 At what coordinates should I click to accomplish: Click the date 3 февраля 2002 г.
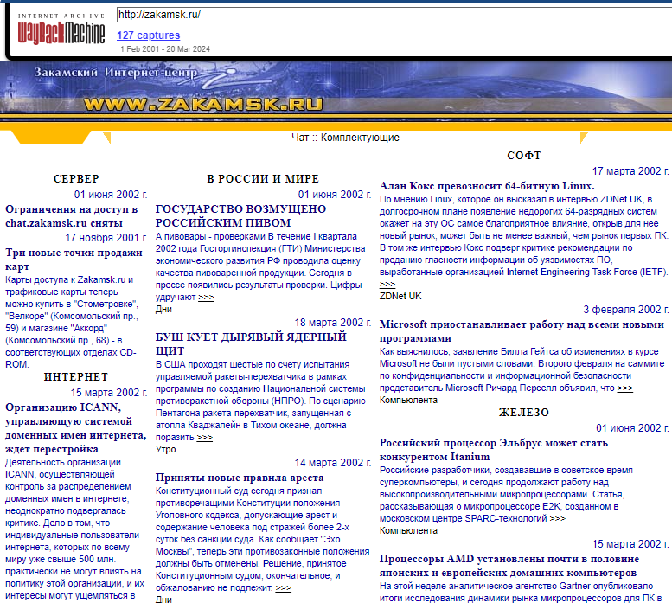click(x=626, y=310)
